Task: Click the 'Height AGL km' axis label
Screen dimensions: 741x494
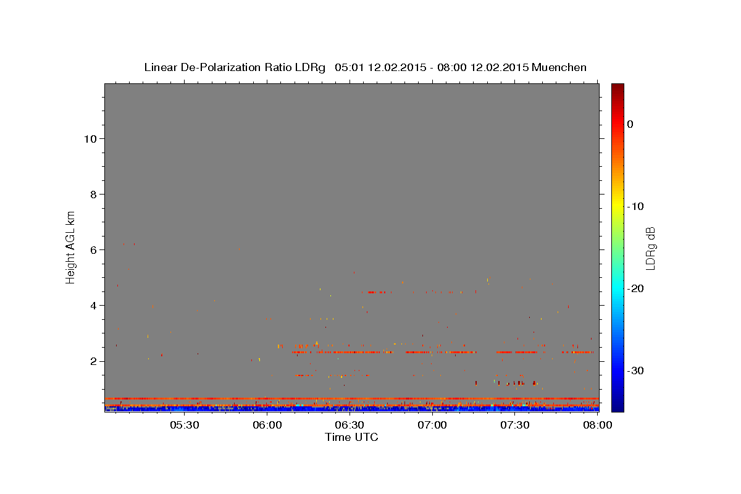Action: click(x=71, y=247)
